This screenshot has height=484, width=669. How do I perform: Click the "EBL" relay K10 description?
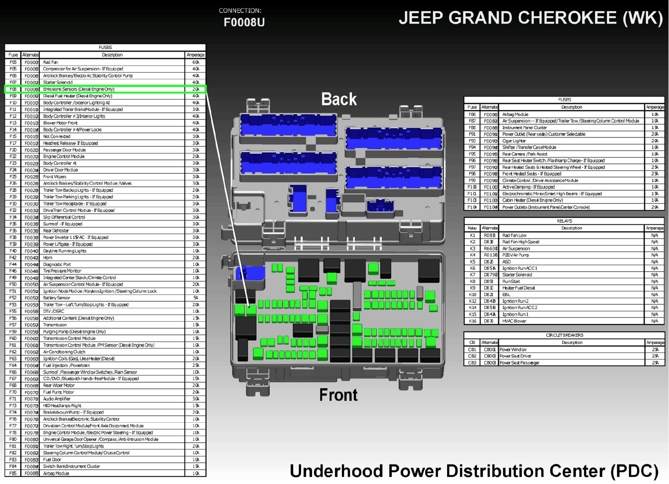tap(506, 295)
